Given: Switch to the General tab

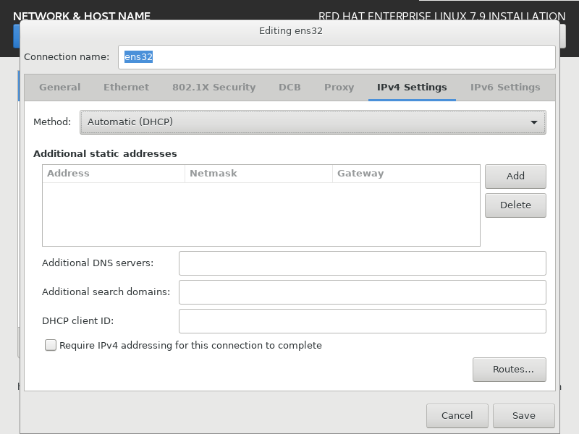Looking at the screenshot, I should [60, 87].
